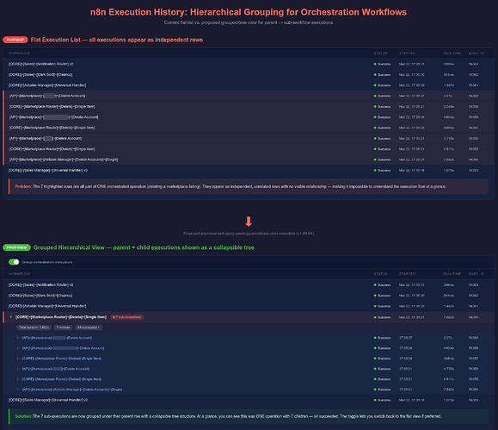Open grouped child Delete Account row with 440ms
Screen dimensions: 498x430
pos(249,348)
